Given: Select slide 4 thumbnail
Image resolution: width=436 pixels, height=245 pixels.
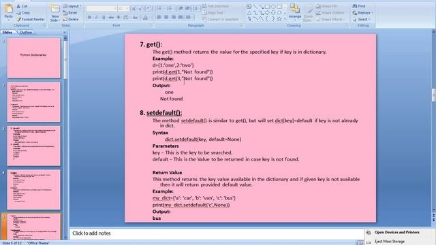Looking at the screenshot, I should pyautogui.click(x=33, y=189).
